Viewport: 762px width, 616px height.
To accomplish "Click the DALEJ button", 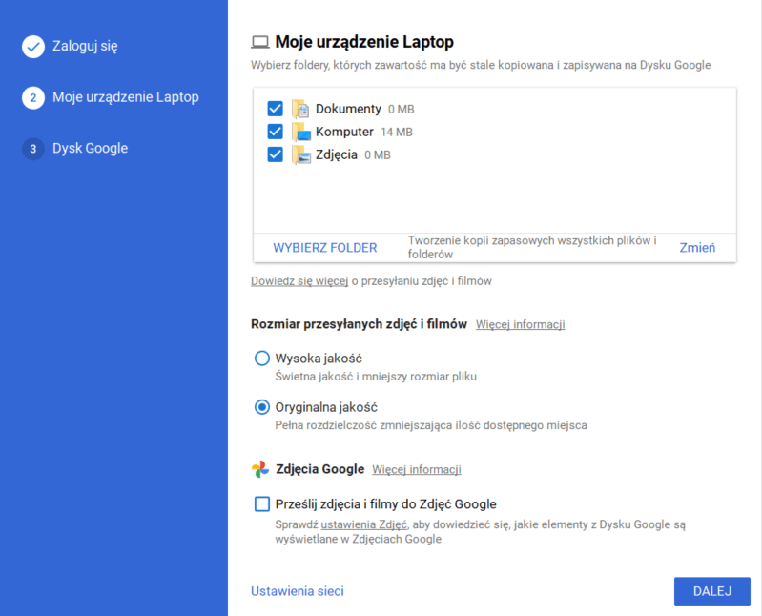I will [x=712, y=591].
